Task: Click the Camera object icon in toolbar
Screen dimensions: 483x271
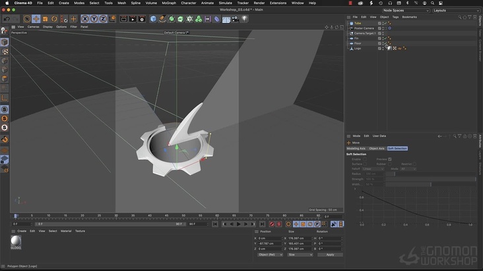Action: (x=236, y=19)
